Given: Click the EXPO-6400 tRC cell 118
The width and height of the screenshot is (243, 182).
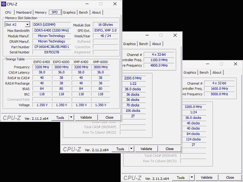Looking at the screenshot, I should 42,94.
